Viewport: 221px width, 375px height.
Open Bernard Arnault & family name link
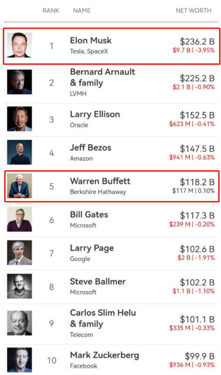tap(103, 77)
